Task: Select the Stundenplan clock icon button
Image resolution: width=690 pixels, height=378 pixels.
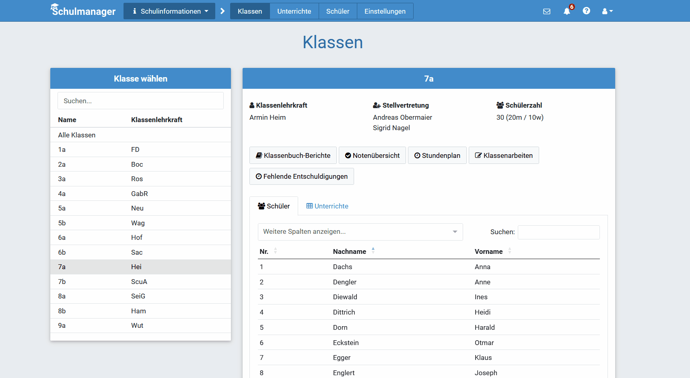Action: pos(437,155)
